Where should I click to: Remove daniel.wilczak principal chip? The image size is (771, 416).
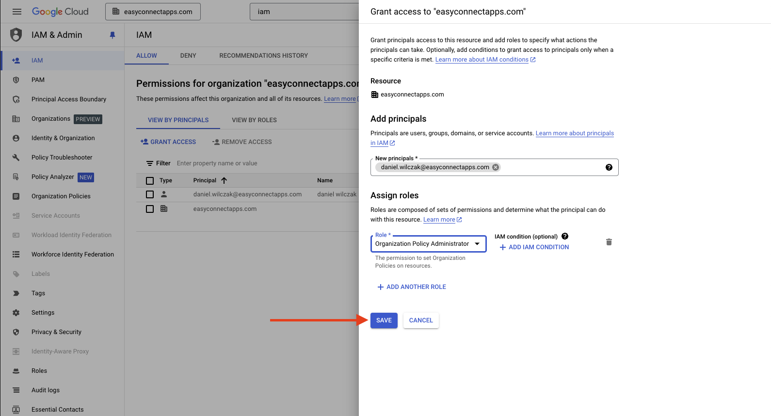click(496, 167)
